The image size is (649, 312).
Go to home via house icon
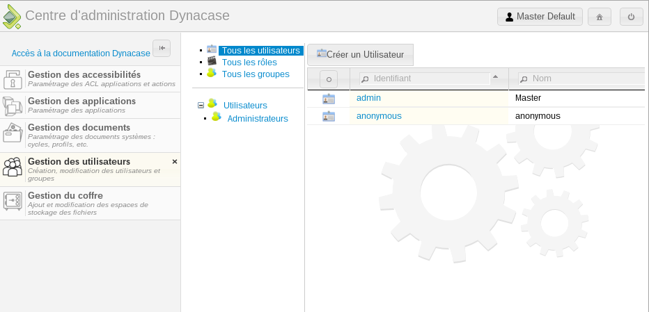pos(600,17)
